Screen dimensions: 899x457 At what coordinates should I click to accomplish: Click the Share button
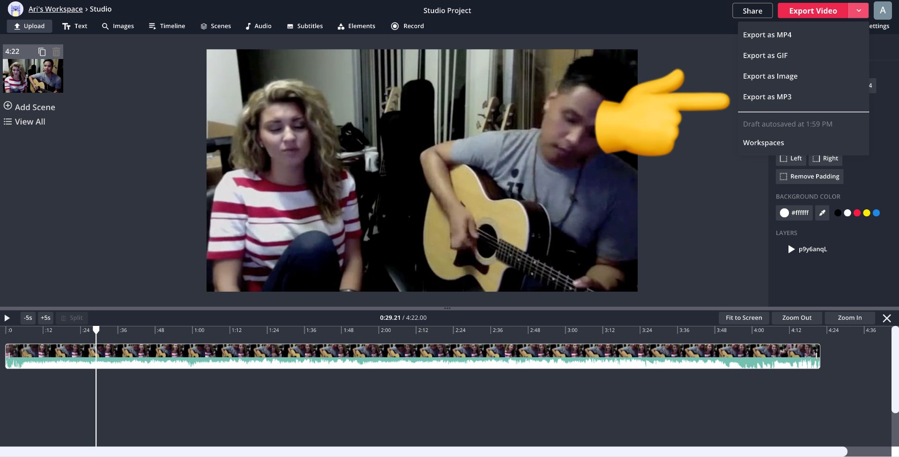(752, 10)
